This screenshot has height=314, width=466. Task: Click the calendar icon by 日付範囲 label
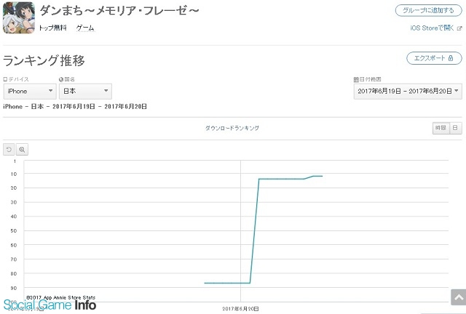[356, 79]
